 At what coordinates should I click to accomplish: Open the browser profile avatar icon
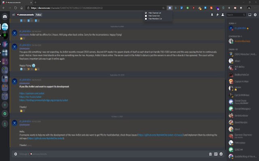pyautogui.click(x=249, y=8)
